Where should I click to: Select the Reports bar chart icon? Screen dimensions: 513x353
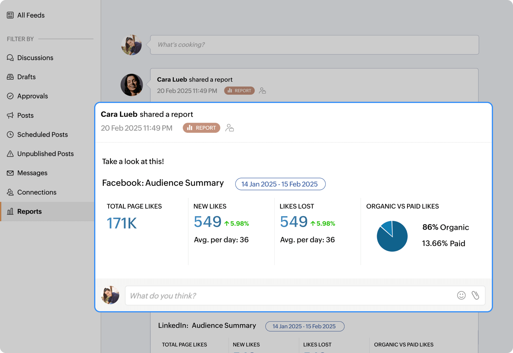(x=10, y=211)
